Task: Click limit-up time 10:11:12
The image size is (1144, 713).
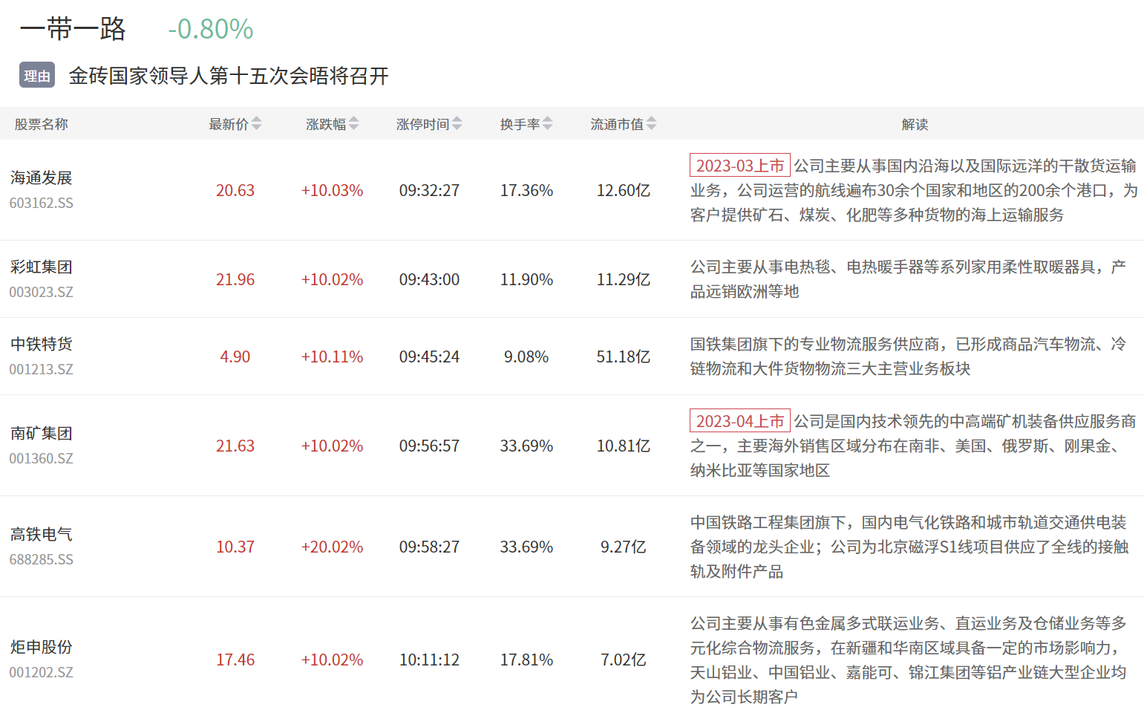Action: click(429, 660)
